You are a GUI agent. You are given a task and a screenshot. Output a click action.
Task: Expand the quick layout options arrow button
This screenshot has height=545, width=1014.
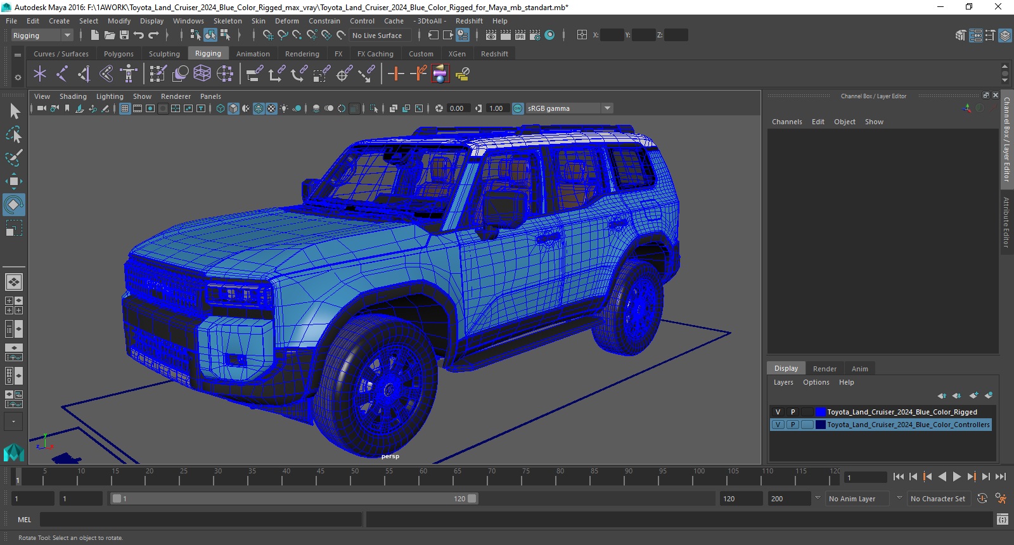13,421
